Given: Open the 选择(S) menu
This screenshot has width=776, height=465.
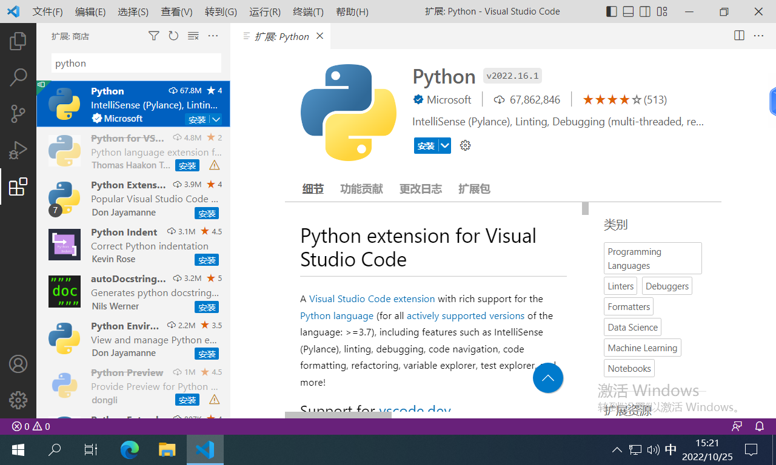Looking at the screenshot, I should click(x=133, y=12).
